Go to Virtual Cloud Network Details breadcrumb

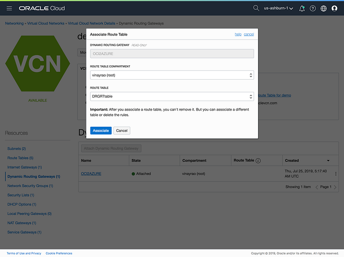click(91, 23)
